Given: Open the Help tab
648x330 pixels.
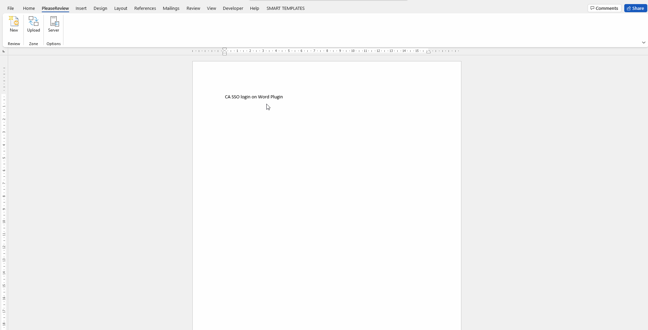Looking at the screenshot, I should coord(254,8).
